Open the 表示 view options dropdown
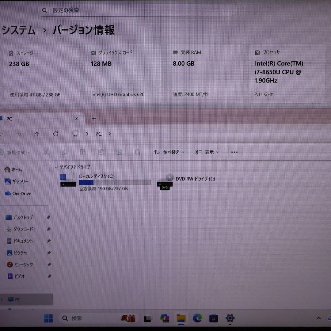Screen dimensions: 331x331 (207, 152)
